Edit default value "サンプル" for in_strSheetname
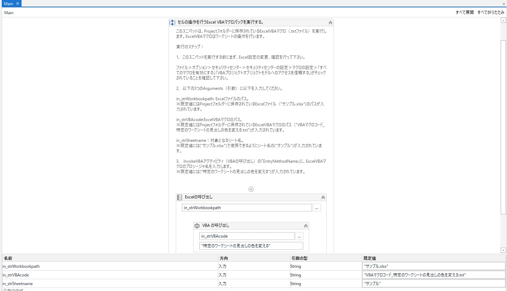Image resolution: width=507 pixels, height=291 pixels. (x=434, y=284)
